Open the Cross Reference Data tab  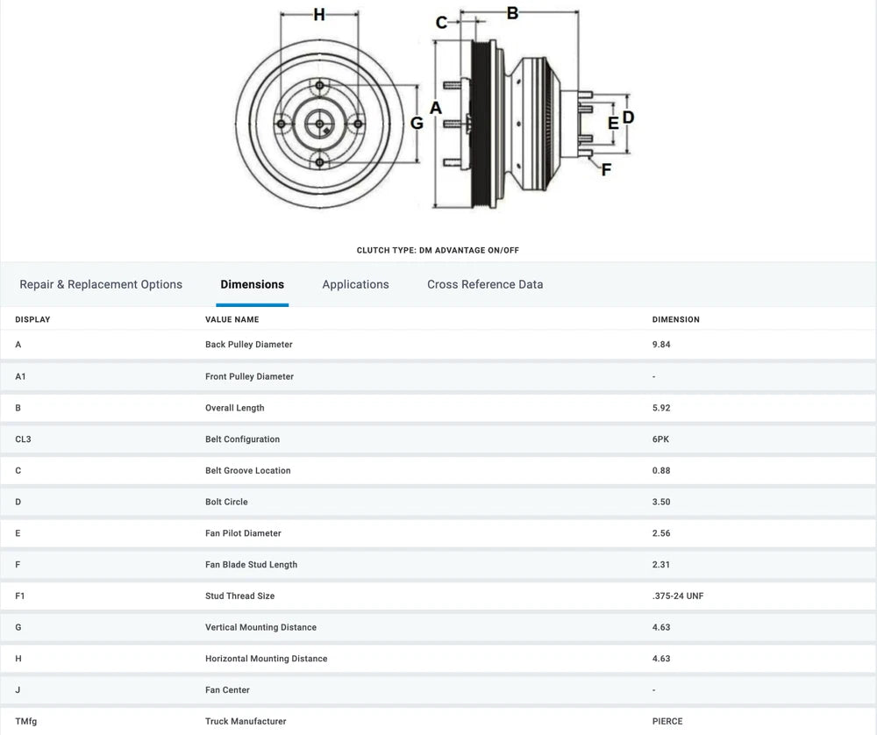485,284
